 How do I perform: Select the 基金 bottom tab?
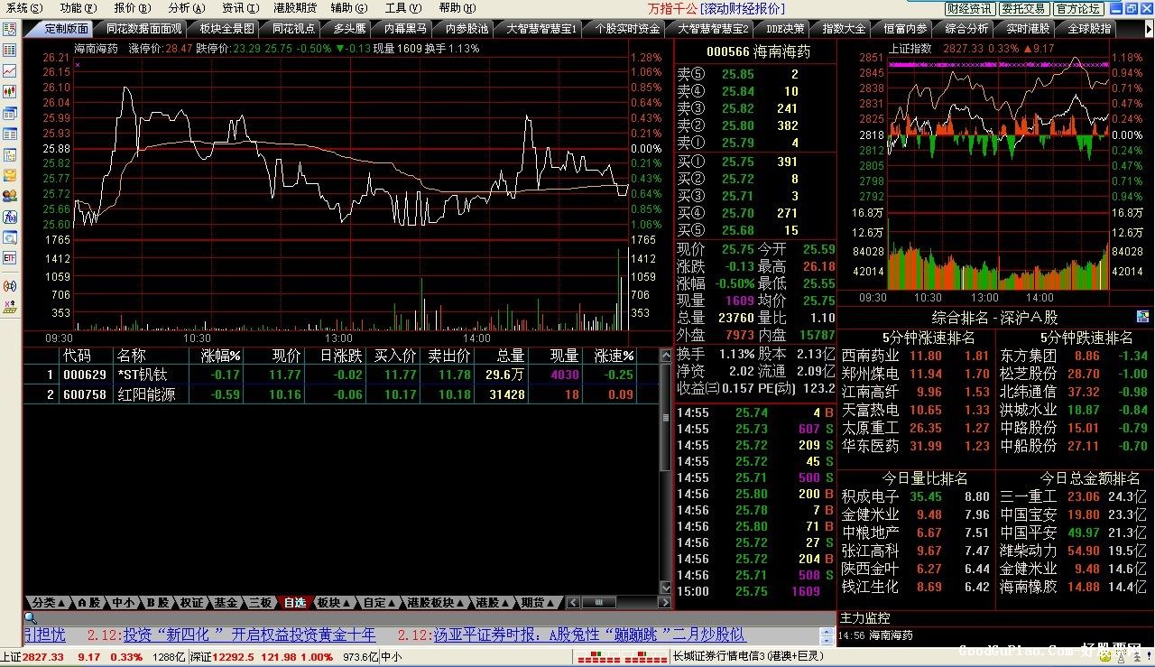point(226,602)
